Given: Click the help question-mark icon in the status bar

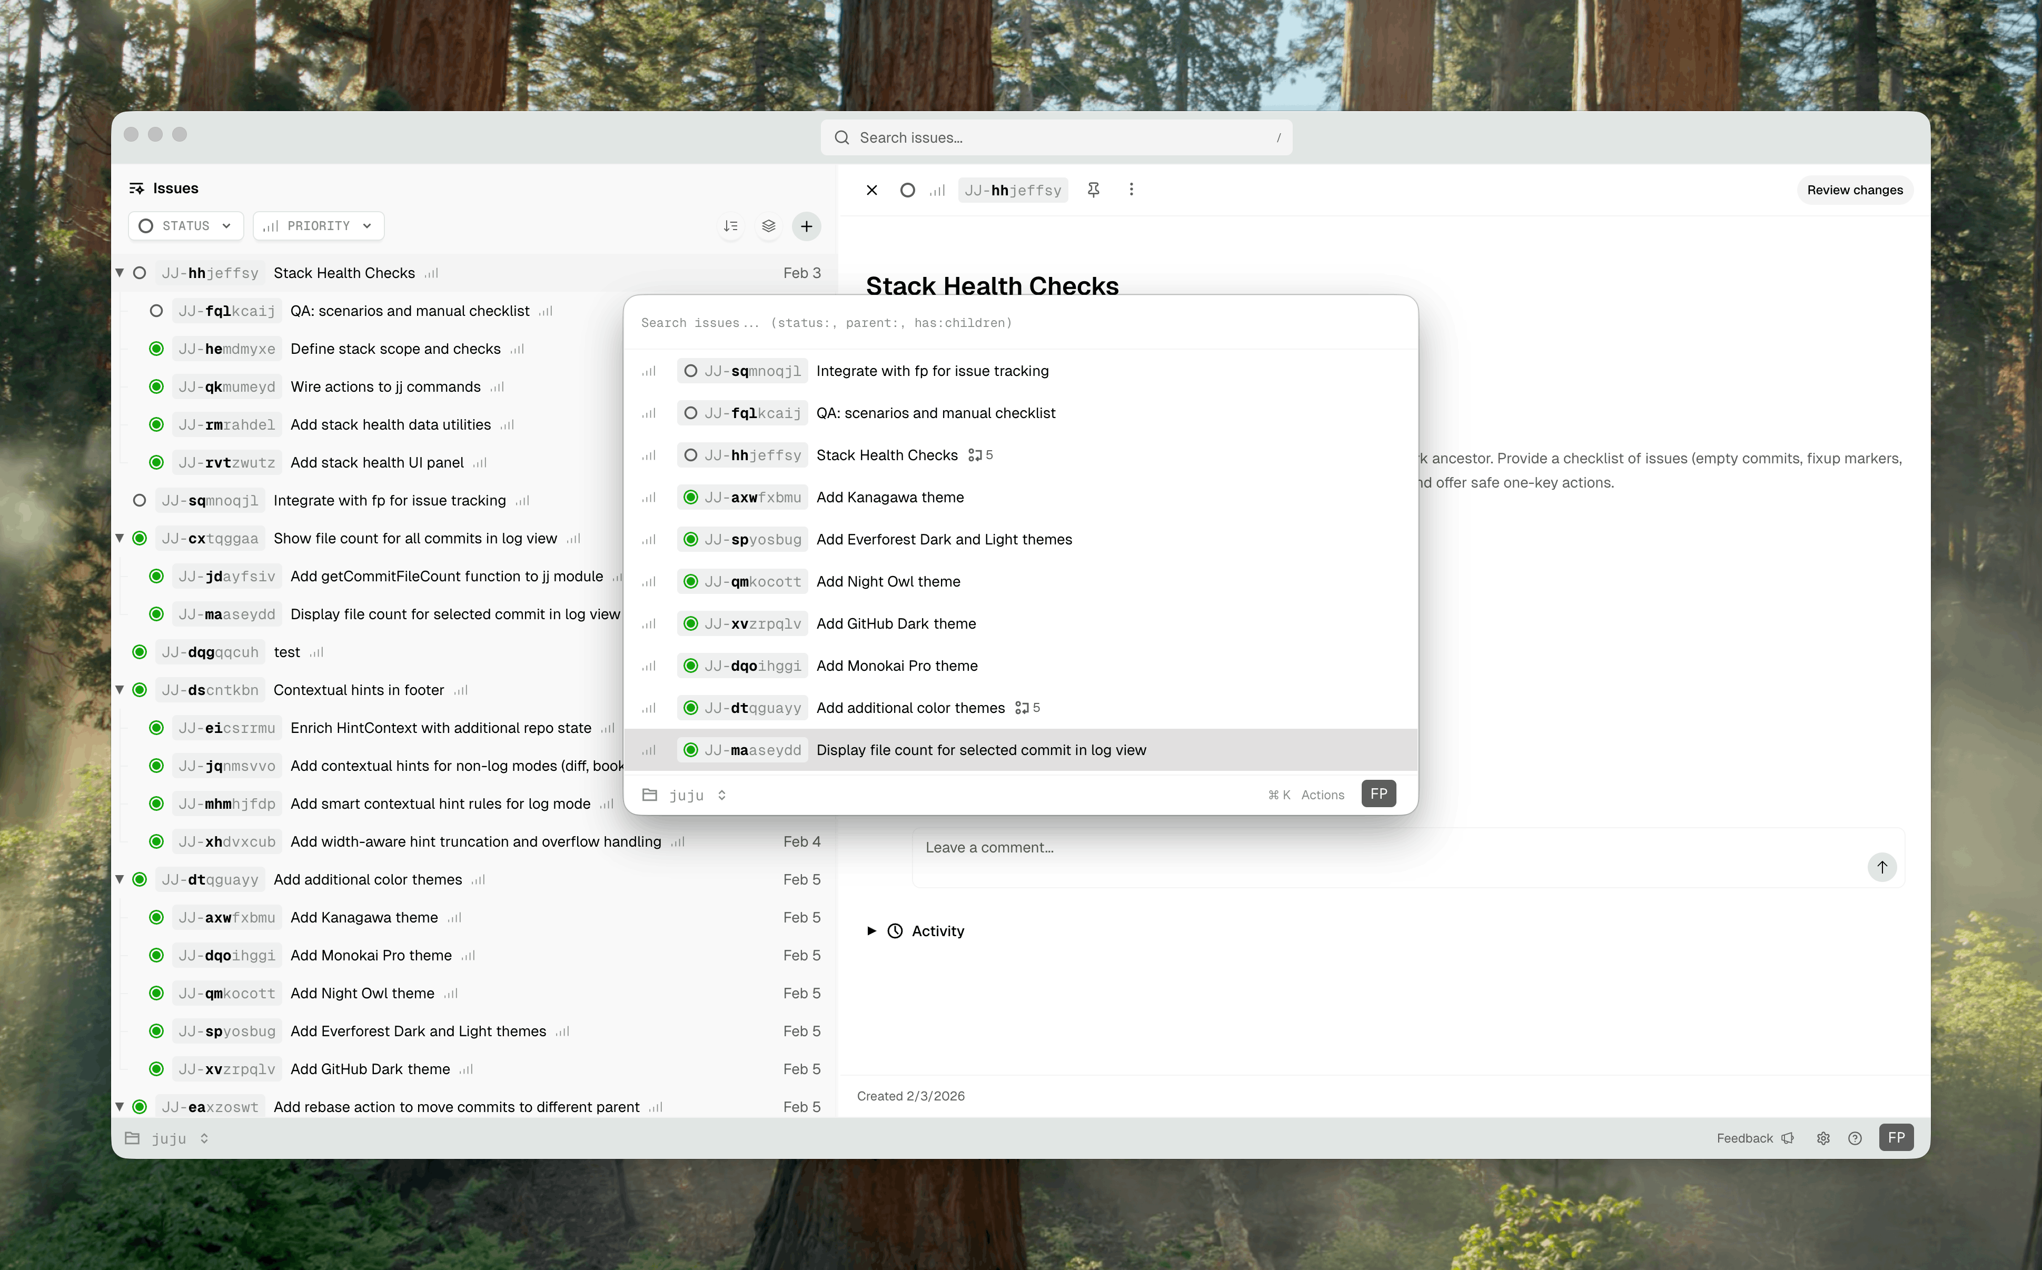Looking at the screenshot, I should click(1856, 1137).
